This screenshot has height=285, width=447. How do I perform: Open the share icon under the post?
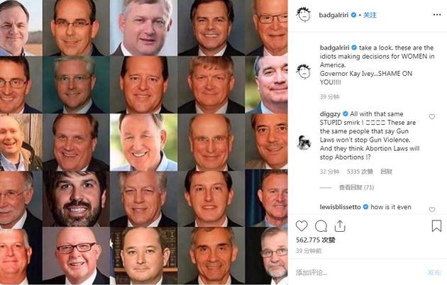(340, 226)
